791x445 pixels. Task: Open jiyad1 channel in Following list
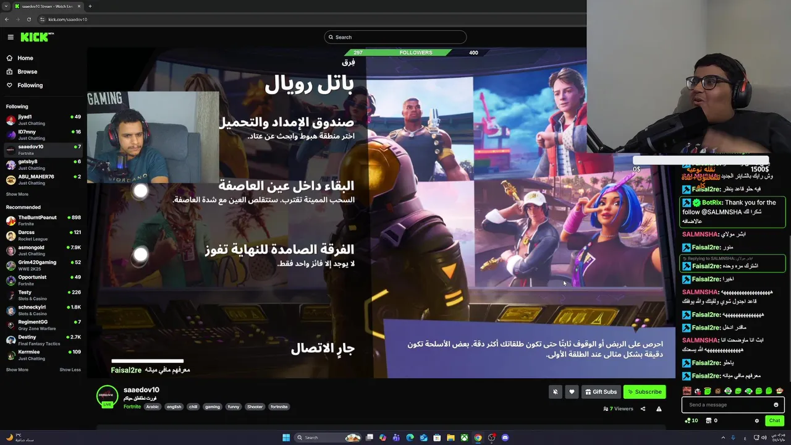43,119
